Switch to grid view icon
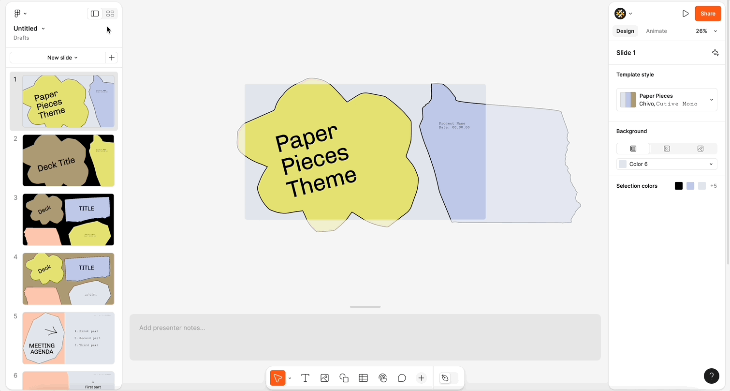730x391 pixels. tap(110, 14)
